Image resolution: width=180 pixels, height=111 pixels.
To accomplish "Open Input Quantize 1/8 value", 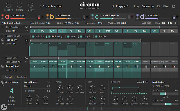I will click(x=48, y=23).
